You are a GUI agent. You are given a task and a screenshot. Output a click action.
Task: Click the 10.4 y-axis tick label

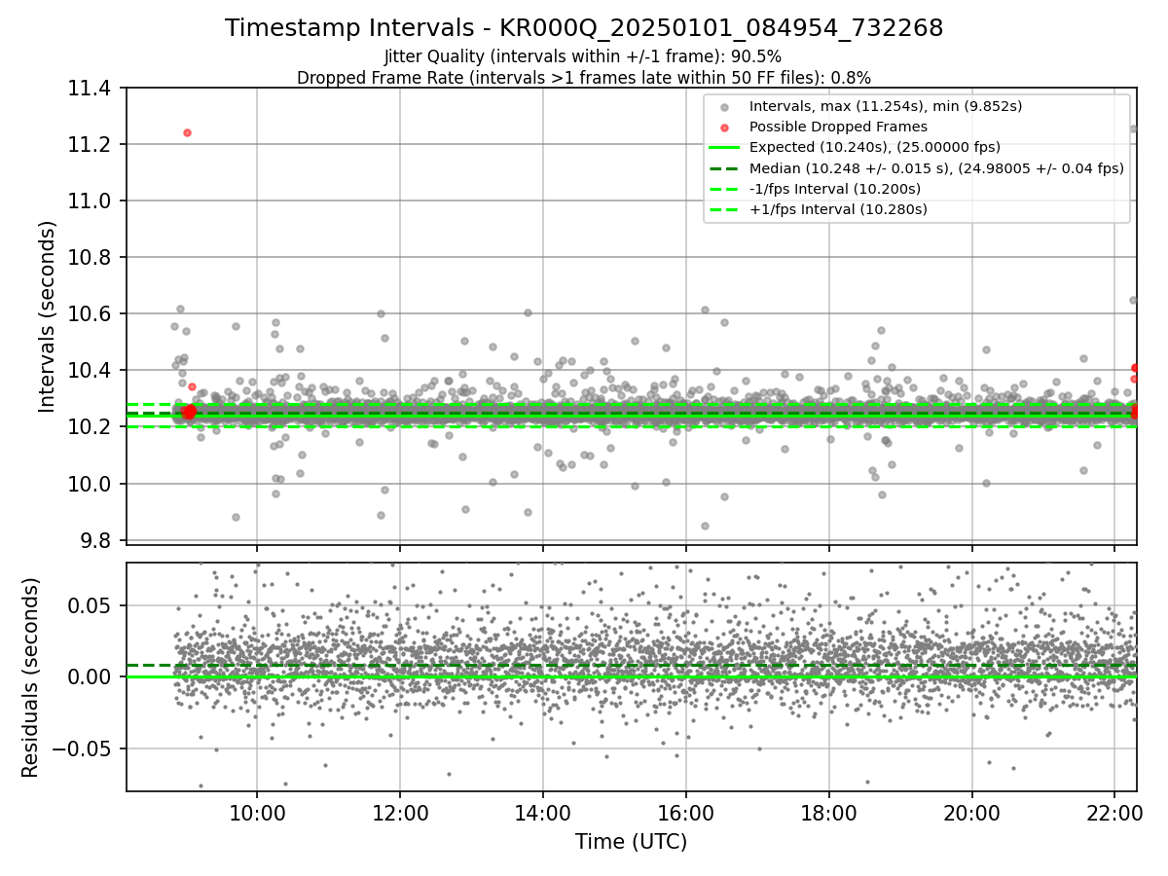[91, 371]
